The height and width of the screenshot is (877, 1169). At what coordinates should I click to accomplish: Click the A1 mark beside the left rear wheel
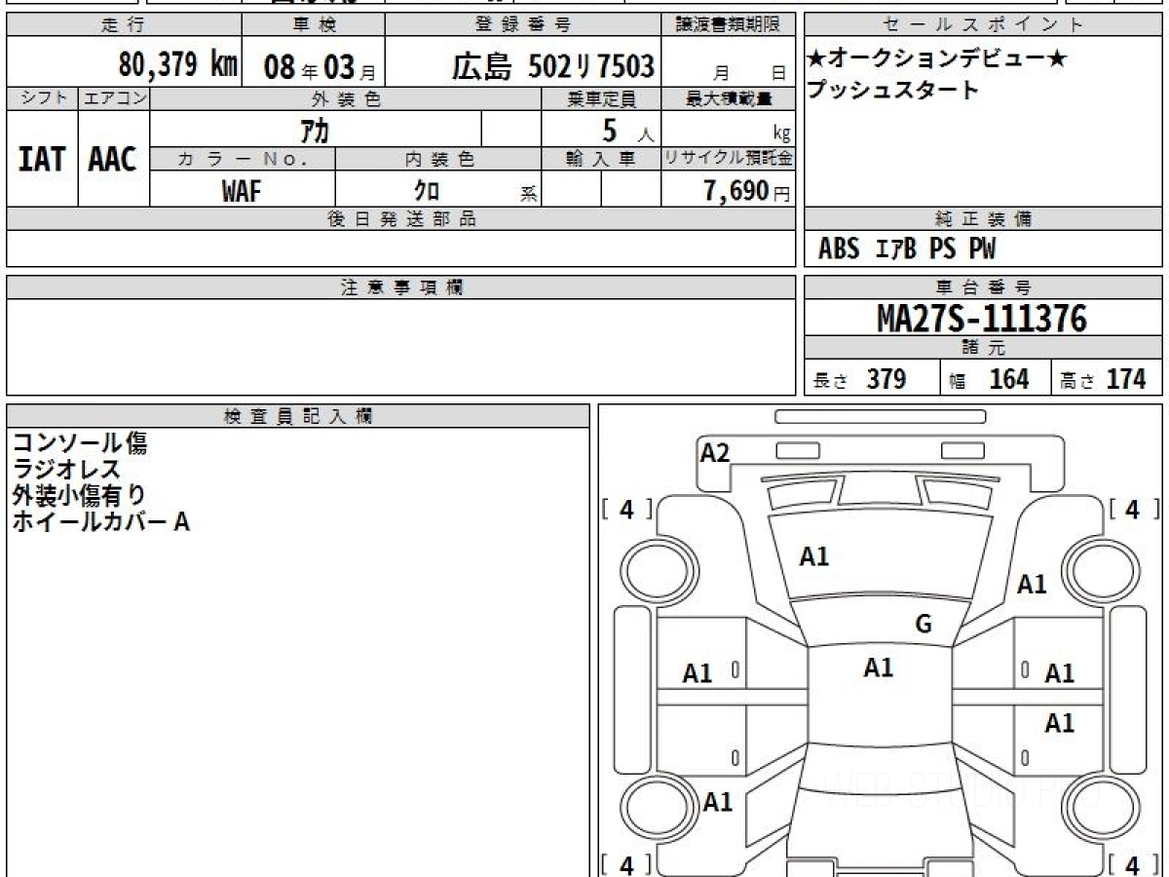click(x=718, y=803)
